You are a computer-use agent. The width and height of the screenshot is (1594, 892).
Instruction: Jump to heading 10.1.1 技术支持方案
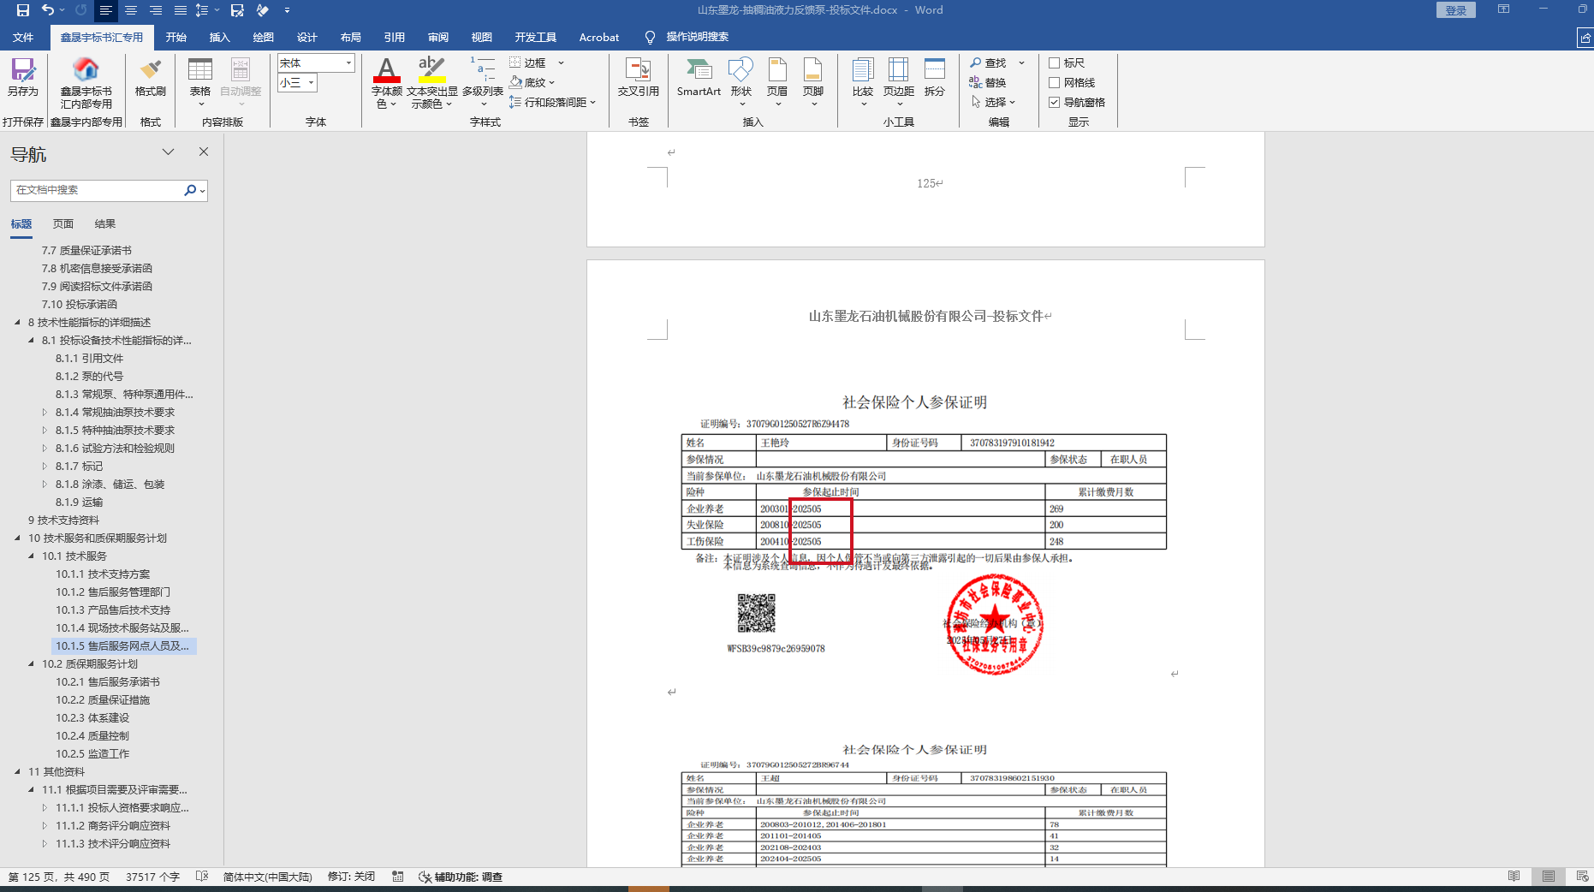coord(103,574)
